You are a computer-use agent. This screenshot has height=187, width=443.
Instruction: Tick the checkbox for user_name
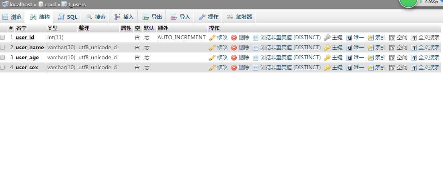(2, 47)
